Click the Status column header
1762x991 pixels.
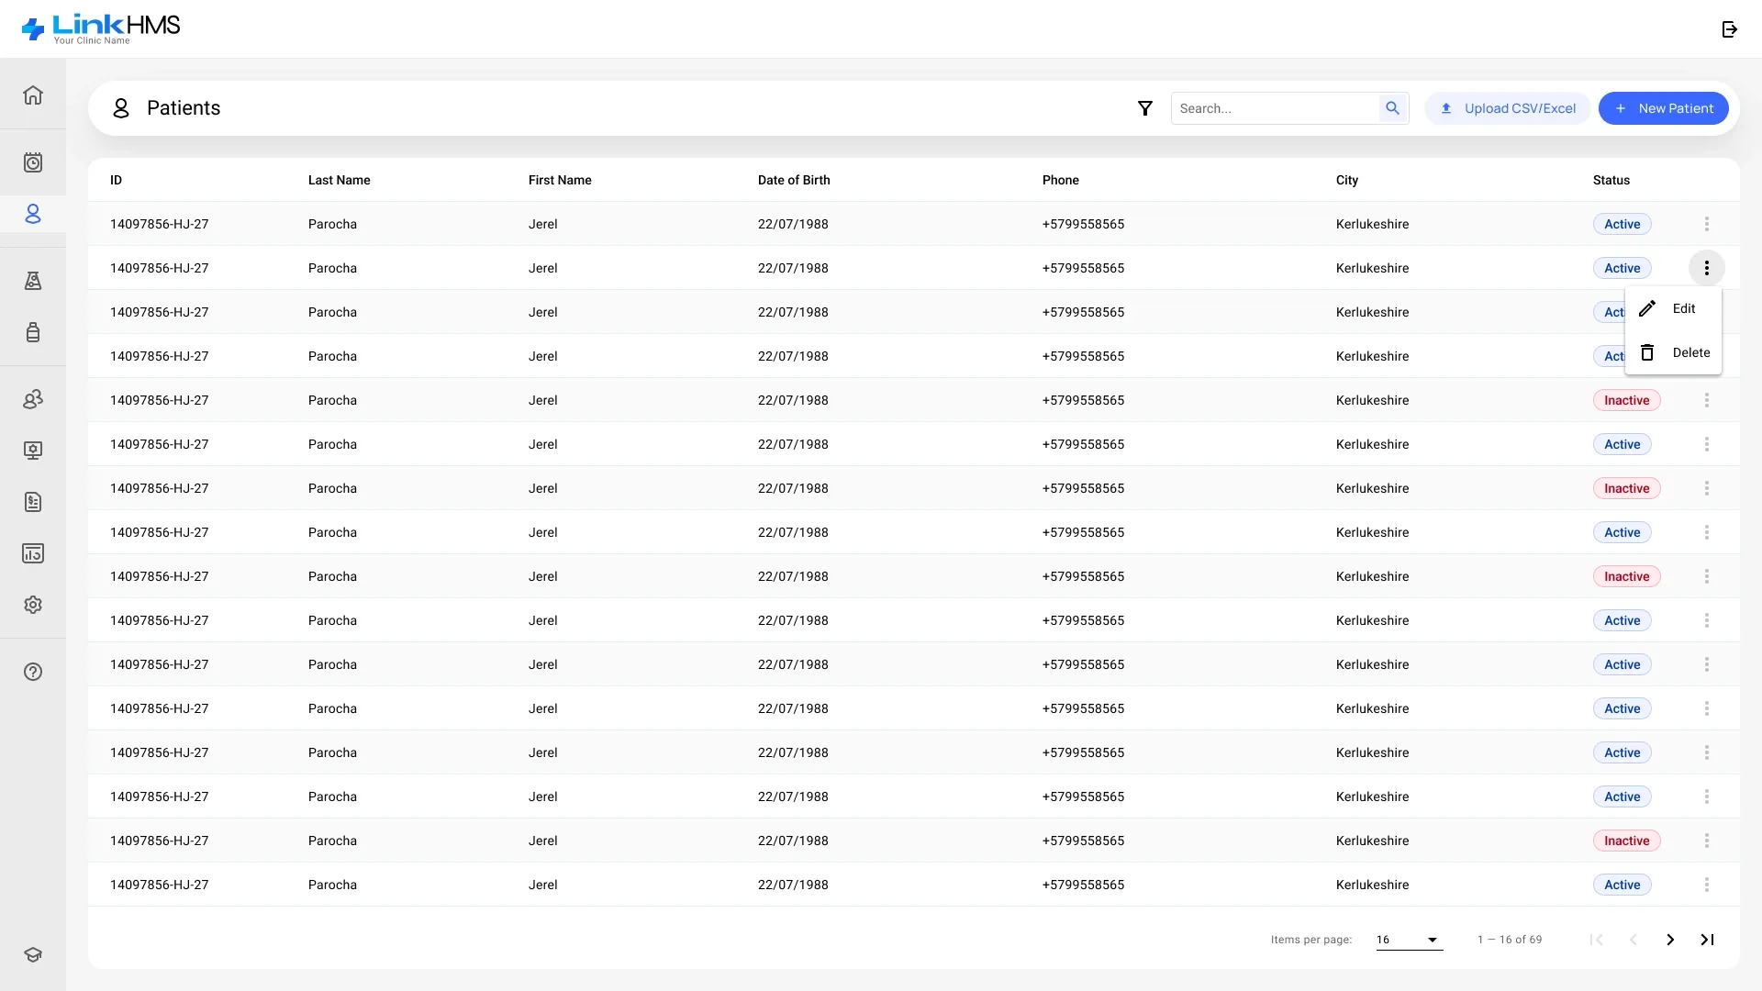pyautogui.click(x=1611, y=180)
